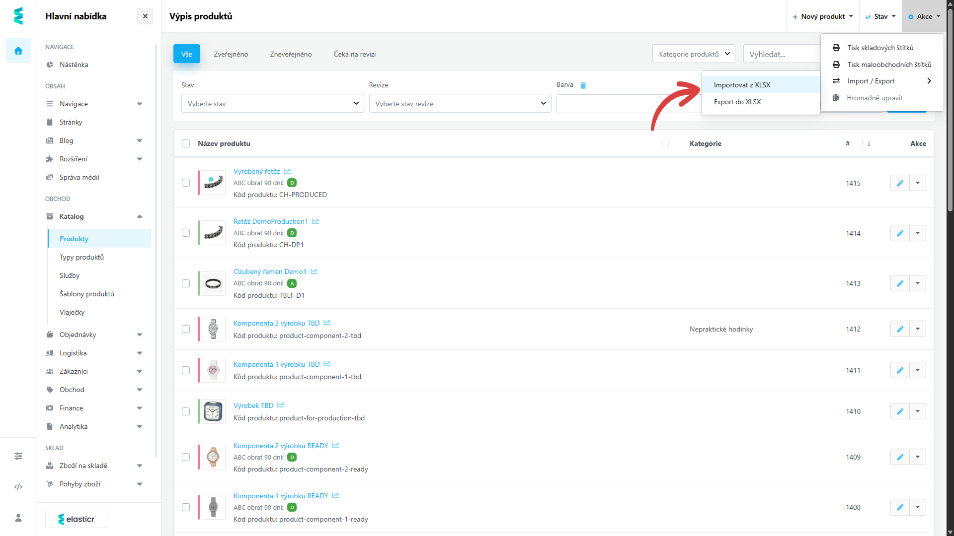This screenshot has width=954, height=536.
Task: Click the pencil edit icon for product 1415
Action: click(x=900, y=183)
